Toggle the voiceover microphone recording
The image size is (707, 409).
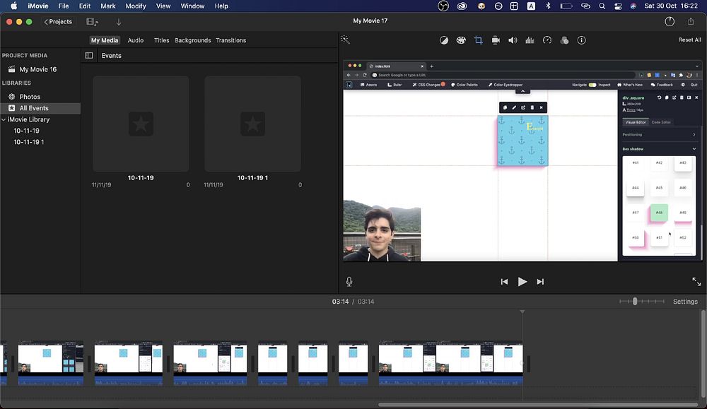349,282
